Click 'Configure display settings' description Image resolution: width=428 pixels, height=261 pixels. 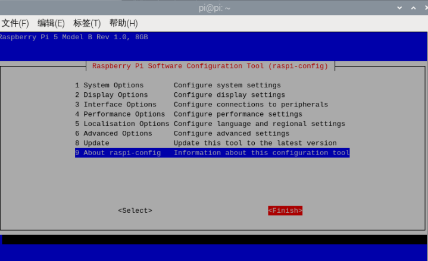coord(229,95)
